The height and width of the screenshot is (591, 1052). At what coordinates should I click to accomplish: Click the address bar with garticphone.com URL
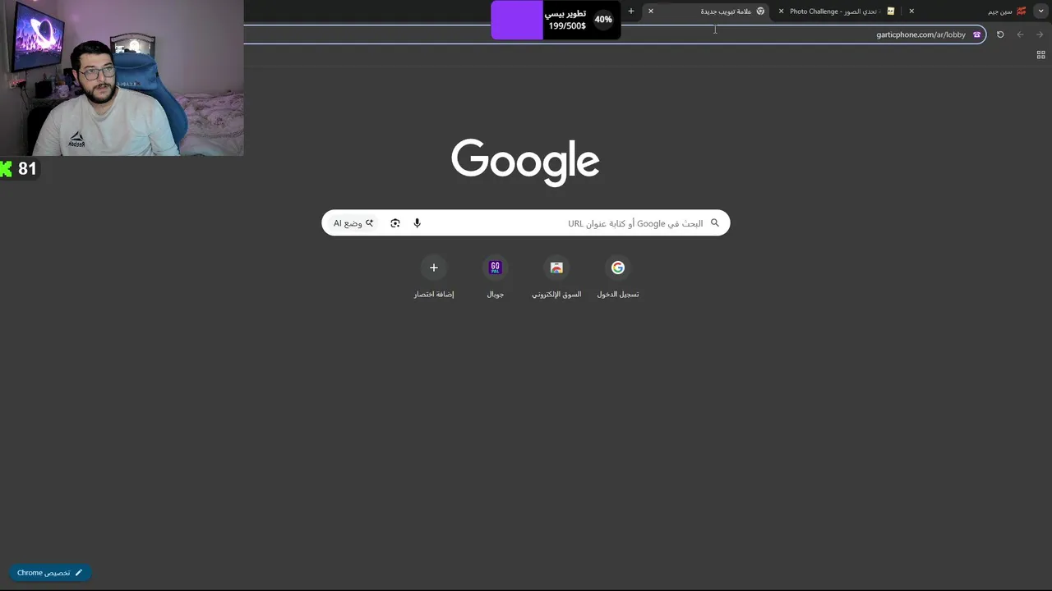(615, 34)
